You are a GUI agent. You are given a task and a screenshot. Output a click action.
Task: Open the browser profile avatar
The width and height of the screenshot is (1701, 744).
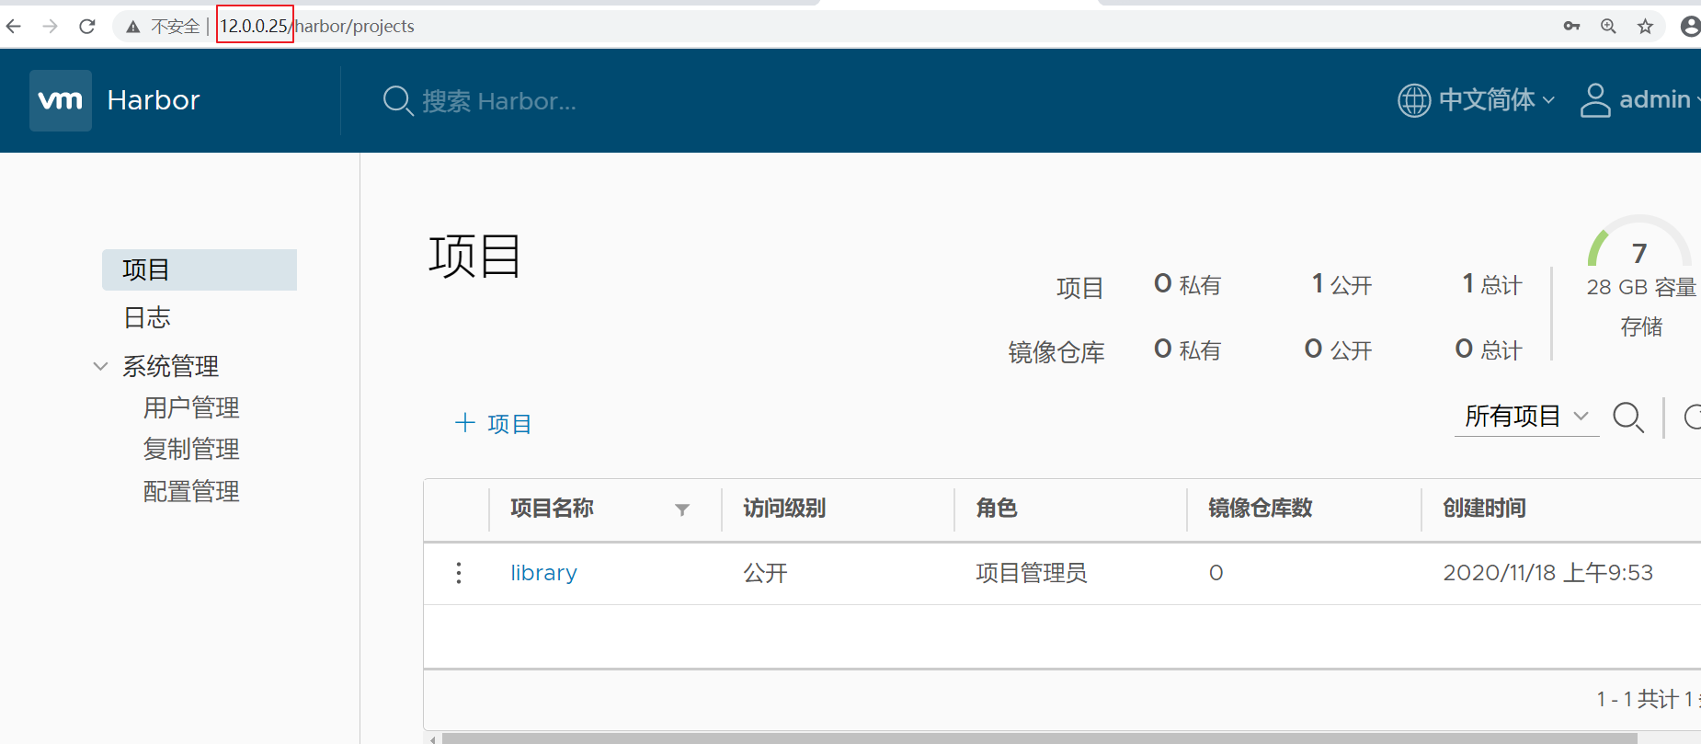pos(1690,27)
